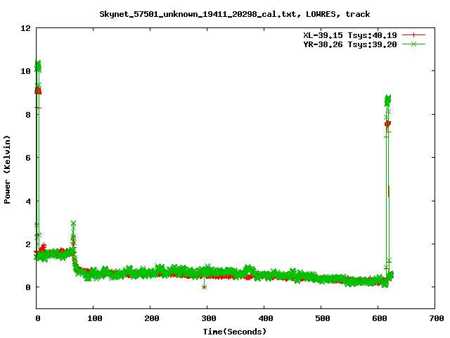This screenshot has width=450, height=338.
Task: Click y-axis tick label 12
Action: pos(25,28)
